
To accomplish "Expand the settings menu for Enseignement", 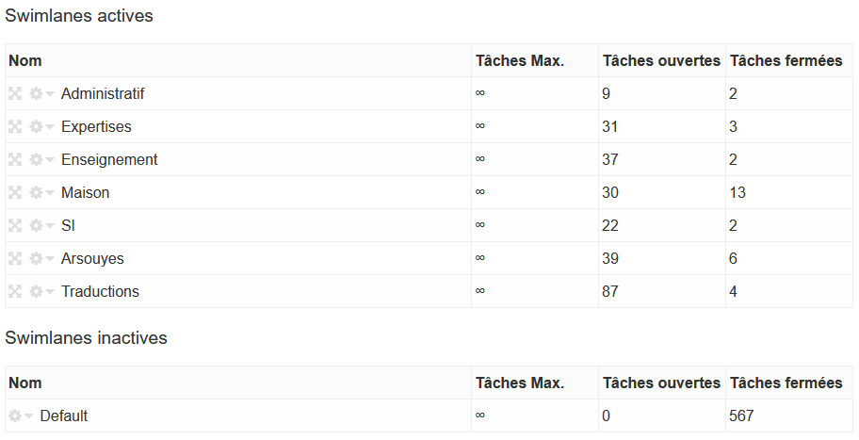I will coord(41,160).
